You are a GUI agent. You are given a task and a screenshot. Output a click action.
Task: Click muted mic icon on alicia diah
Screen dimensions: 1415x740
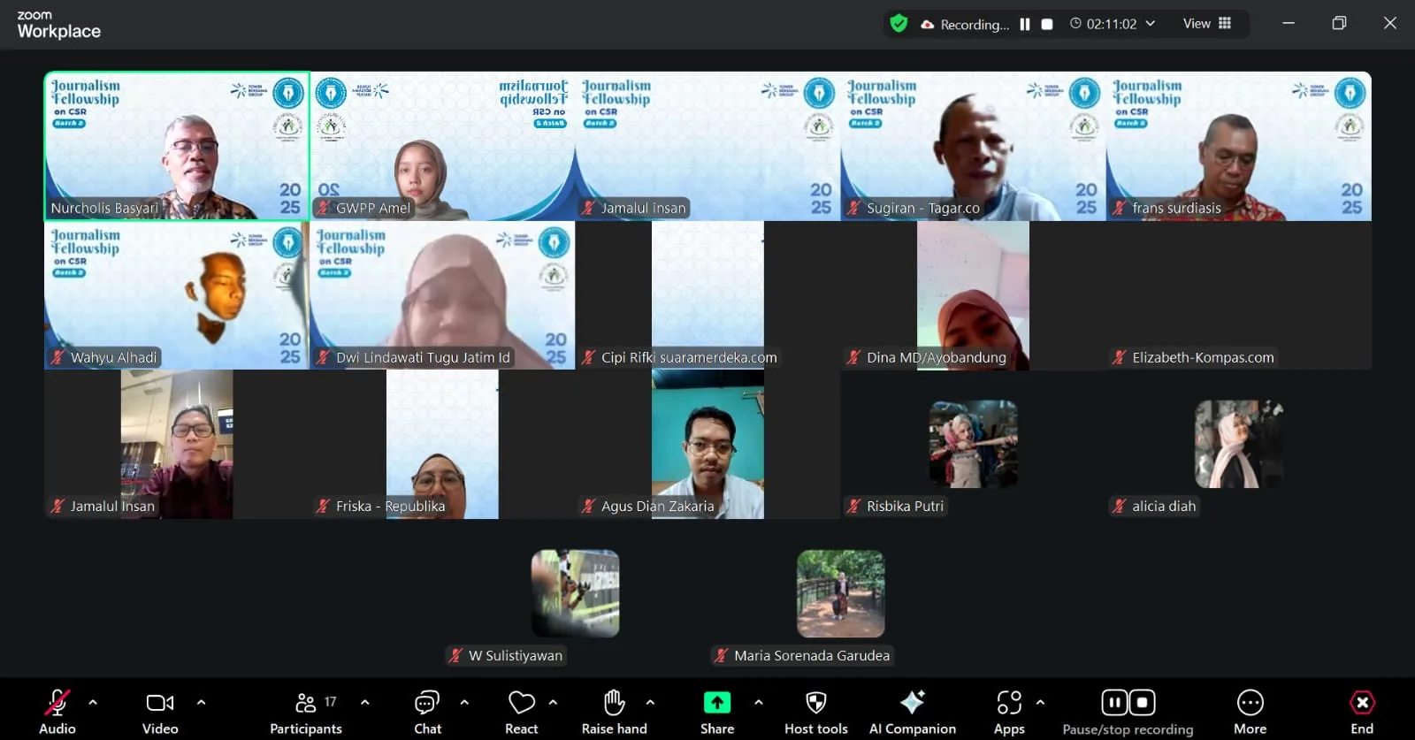[x=1120, y=506]
